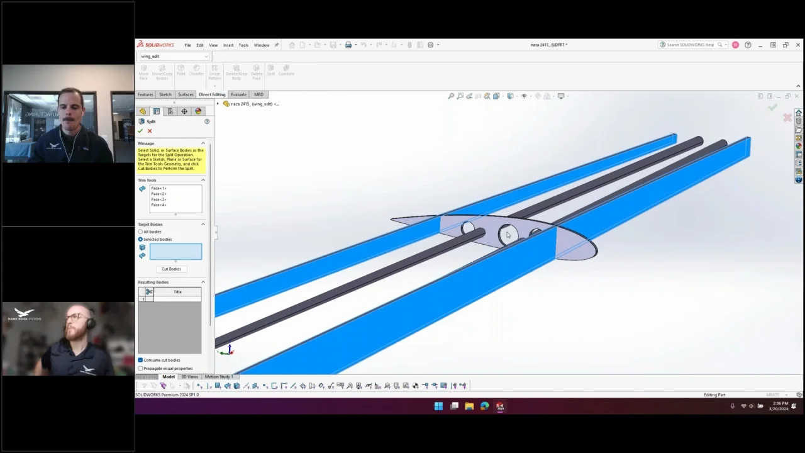Open the Insert menu
The width and height of the screenshot is (805, 453).
pyautogui.click(x=228, y=45)
